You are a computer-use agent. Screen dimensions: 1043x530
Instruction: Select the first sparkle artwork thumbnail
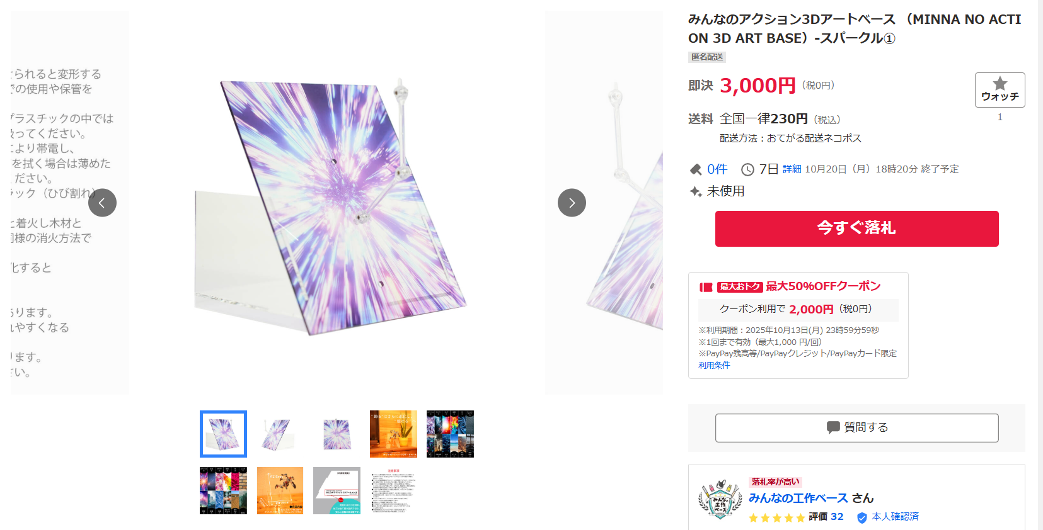[x=223, y=434]
